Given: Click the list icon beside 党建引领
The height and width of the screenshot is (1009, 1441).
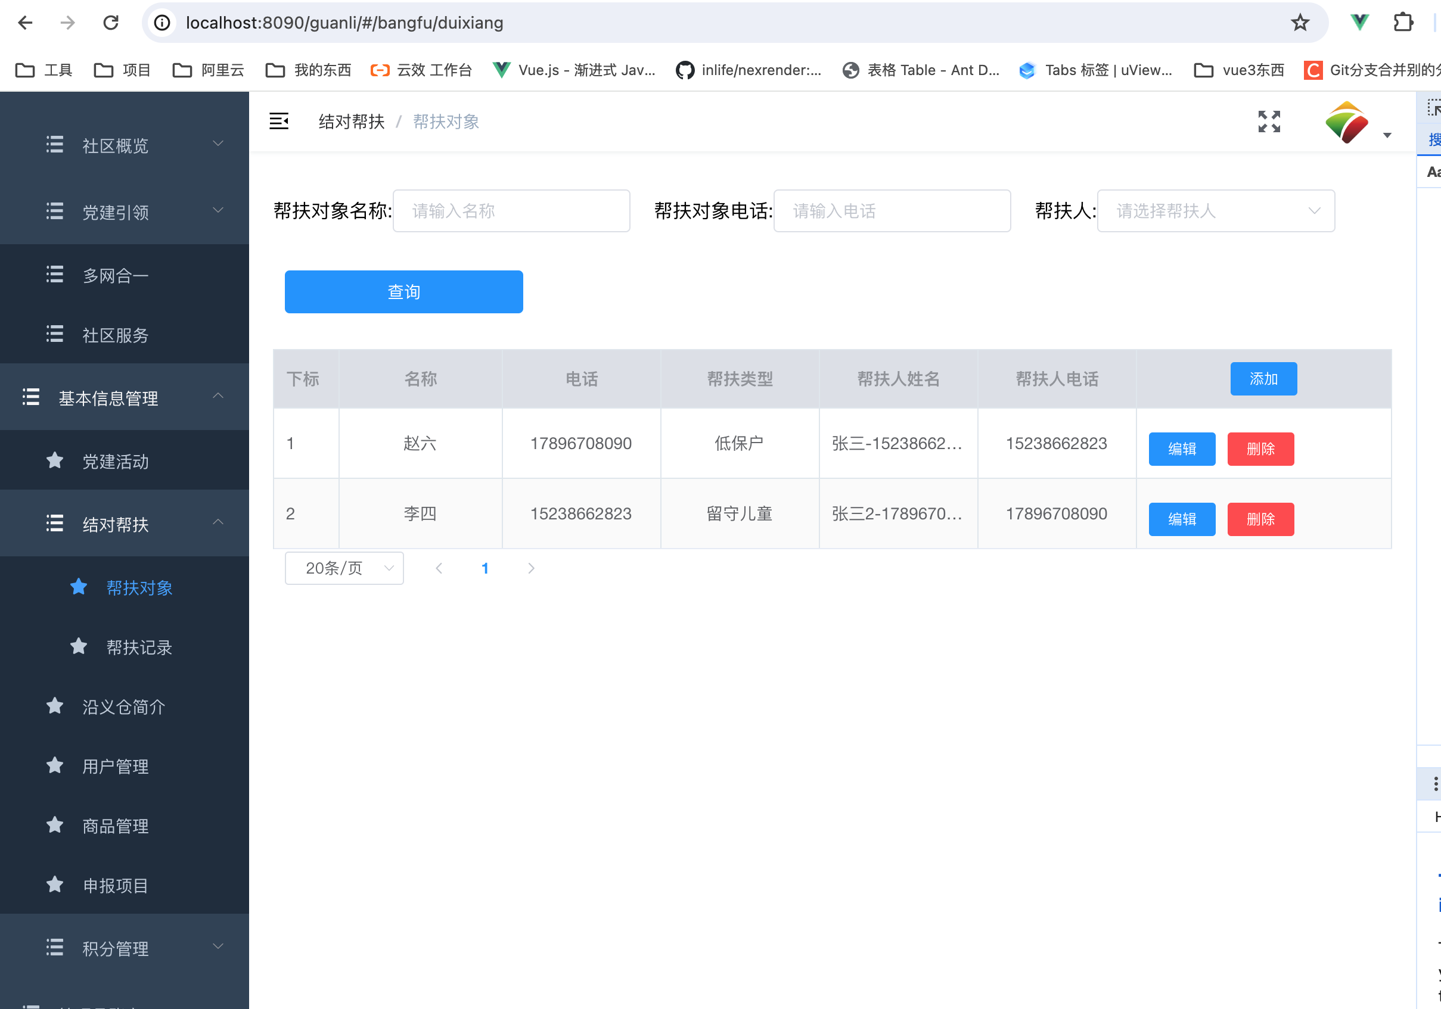Looking at the screenshot, I should click(55, 211).
